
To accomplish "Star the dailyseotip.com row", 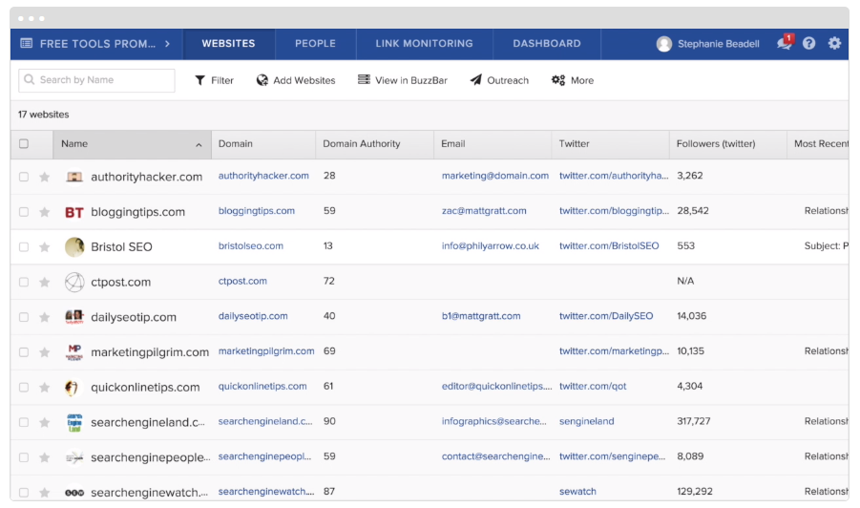I will point(45,317).
